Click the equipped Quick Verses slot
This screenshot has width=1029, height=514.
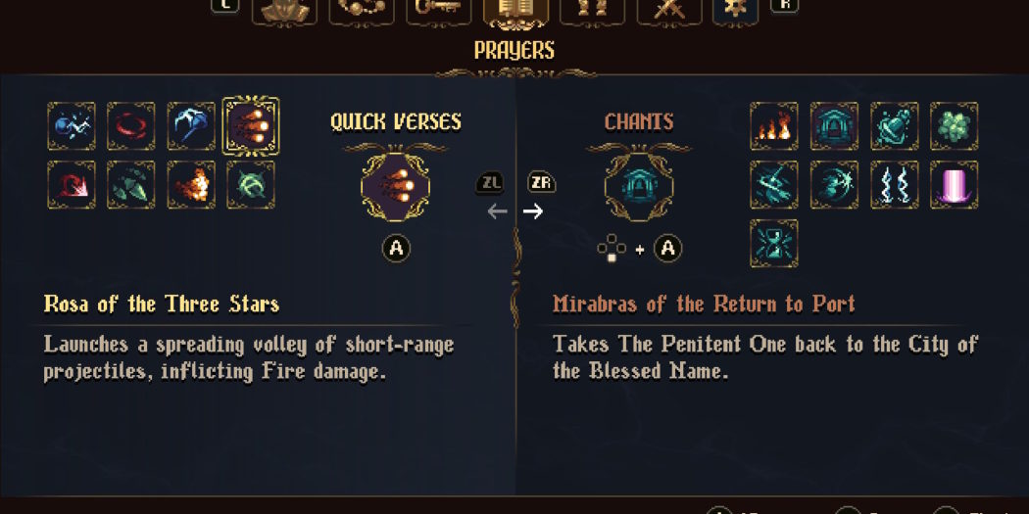(x=396, y=185)
